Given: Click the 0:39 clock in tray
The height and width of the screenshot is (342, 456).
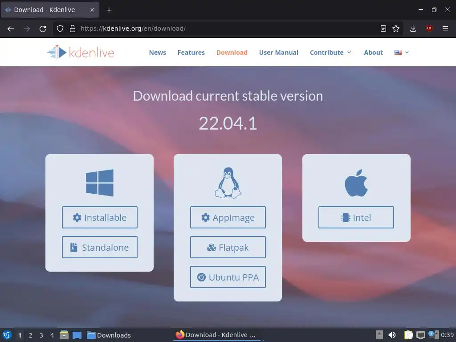Looking at the screenshot, I should [447, 335].
